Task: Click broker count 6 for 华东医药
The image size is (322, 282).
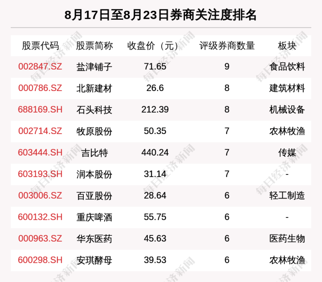Action: tap(227, 239)
